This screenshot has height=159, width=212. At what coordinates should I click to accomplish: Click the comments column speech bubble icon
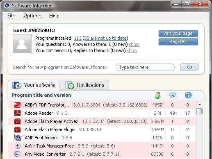coord(173,95)
